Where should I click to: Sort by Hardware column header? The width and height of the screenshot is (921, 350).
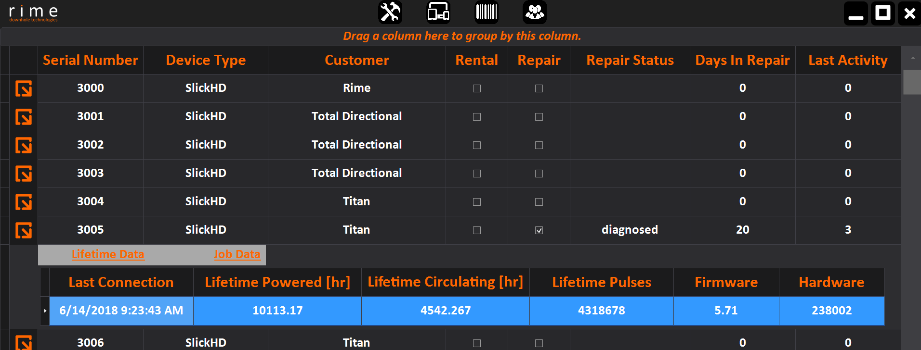coord(832,282)
